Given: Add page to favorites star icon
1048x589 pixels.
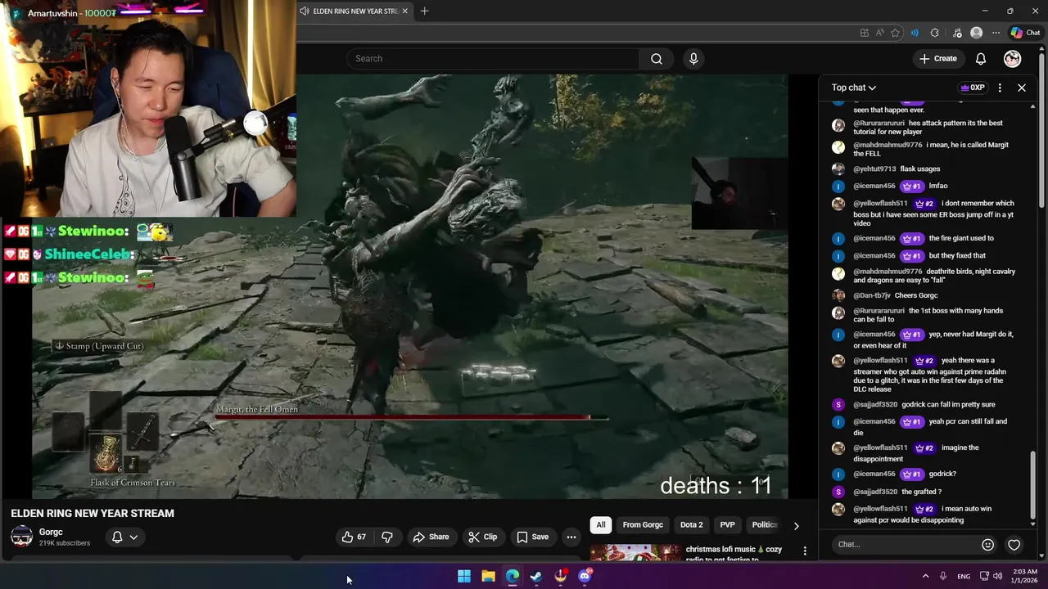Looking at the screenshot, I should pyautogui.click(x=895, y=33).
